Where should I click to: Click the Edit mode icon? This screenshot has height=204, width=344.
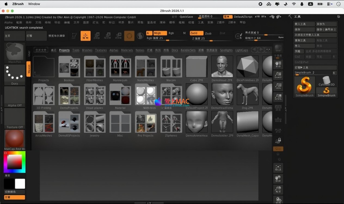74,36
